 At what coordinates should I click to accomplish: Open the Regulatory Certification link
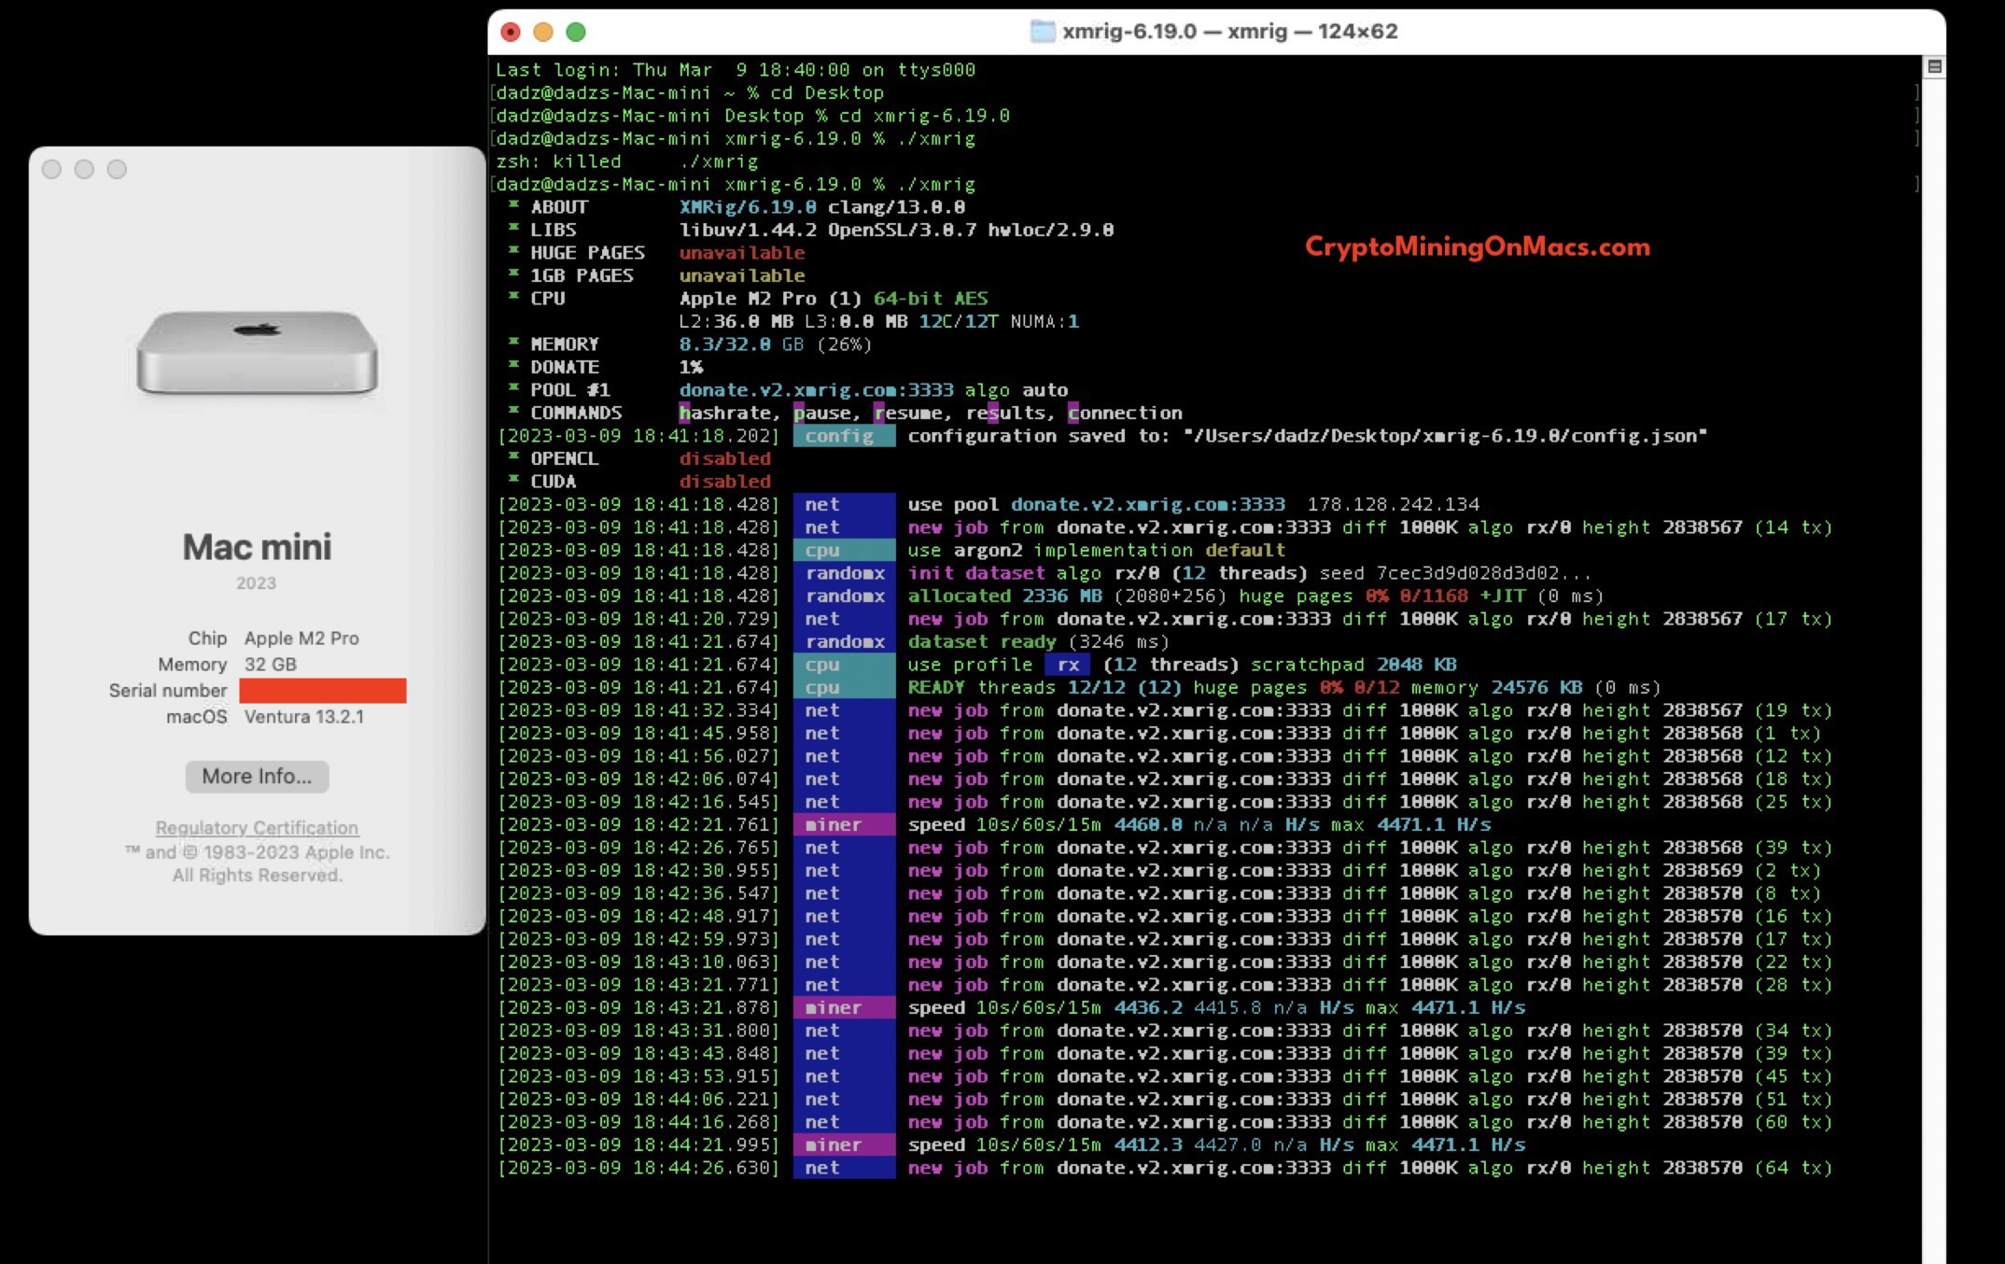point(257,828)
